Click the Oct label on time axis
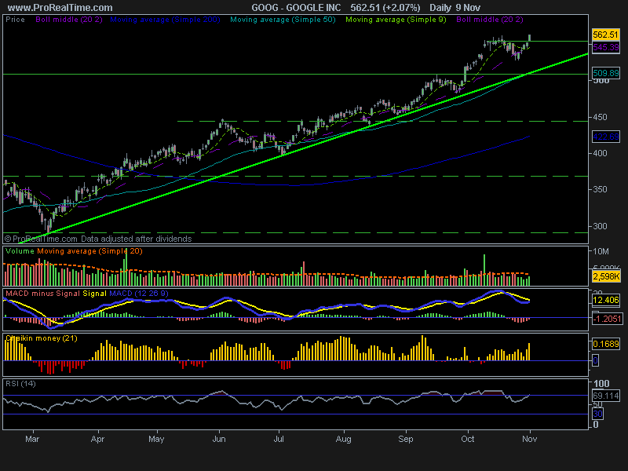628x471 pixels. click(467, 439)
